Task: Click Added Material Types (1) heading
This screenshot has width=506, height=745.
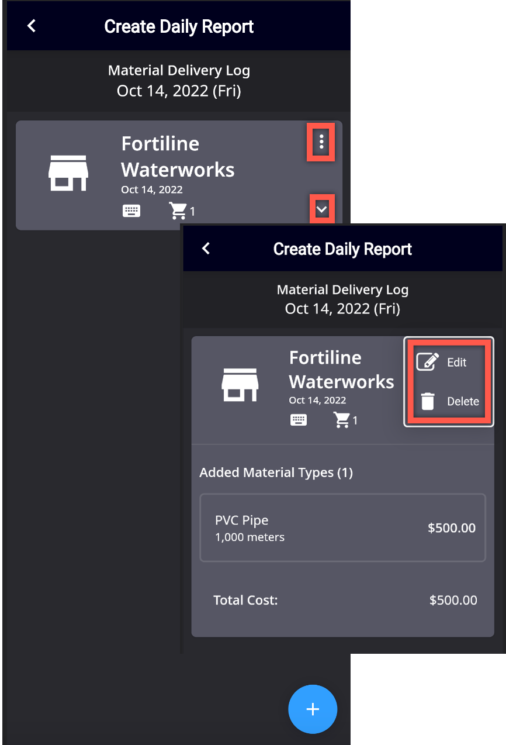Action: tap(276, 472)
